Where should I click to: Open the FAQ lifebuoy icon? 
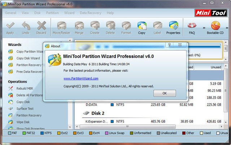coord(192,26)
